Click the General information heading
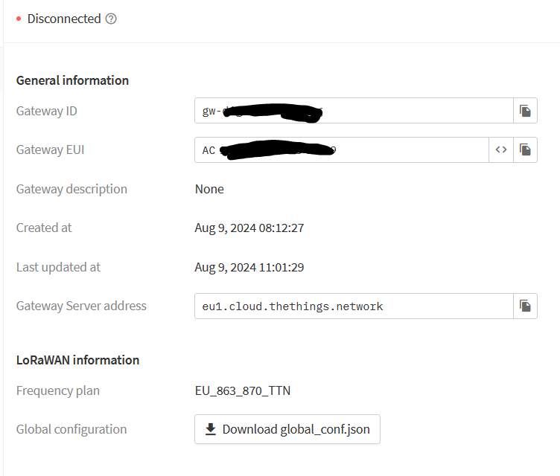The width and height of the screenshot is (560, 476). click(x=72, y=80)
